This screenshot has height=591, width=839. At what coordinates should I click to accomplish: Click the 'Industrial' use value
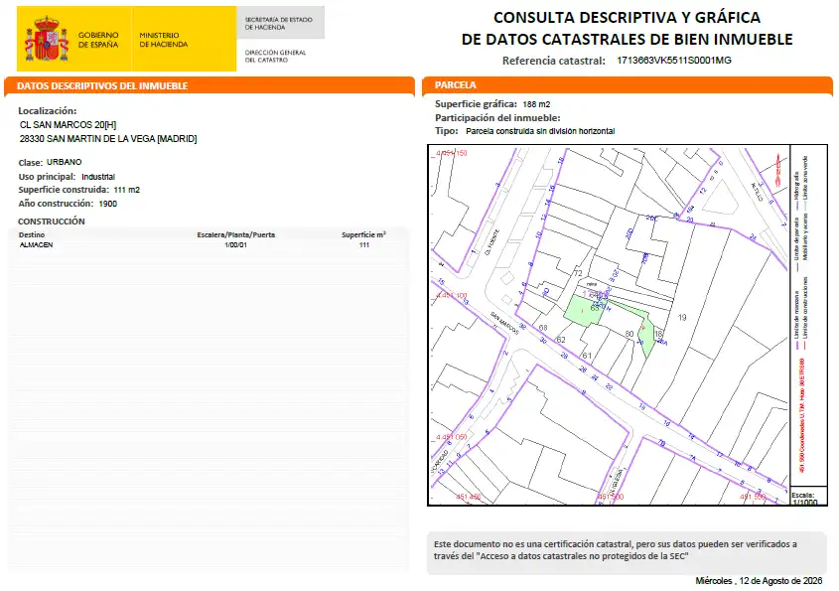pyautogui.click(x=98, y=177)
